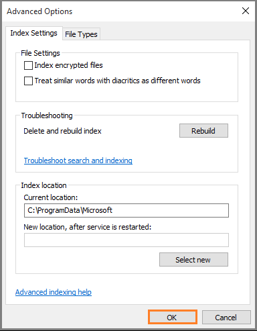Open the Advanced indexing help link
257x331 pixels.
[54, 292]
